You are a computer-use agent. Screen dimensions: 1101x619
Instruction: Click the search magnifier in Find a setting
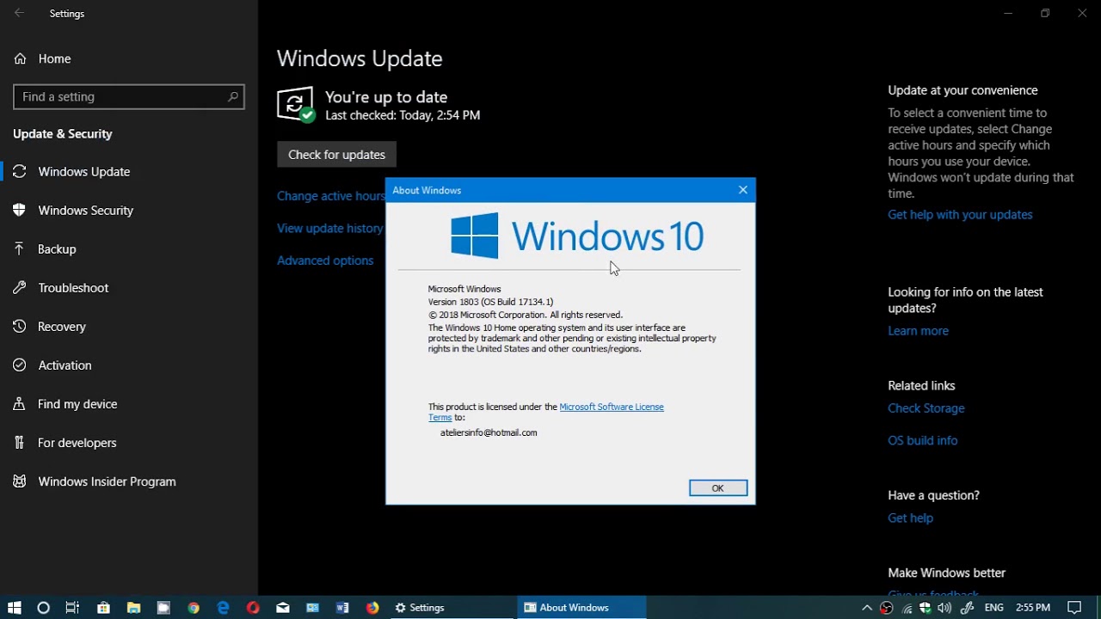(232, 97)
